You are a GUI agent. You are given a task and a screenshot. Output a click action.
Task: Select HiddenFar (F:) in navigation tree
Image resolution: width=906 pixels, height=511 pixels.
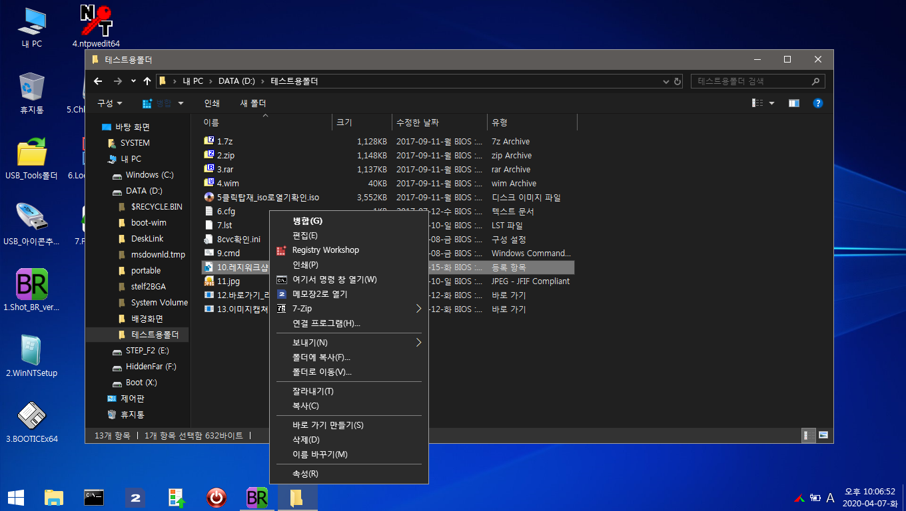click(x=151, y=367)
